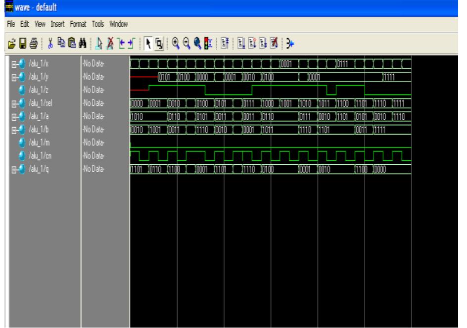467x328 pixels.
Task: Copy the selected signal
Action: (61, 43)
